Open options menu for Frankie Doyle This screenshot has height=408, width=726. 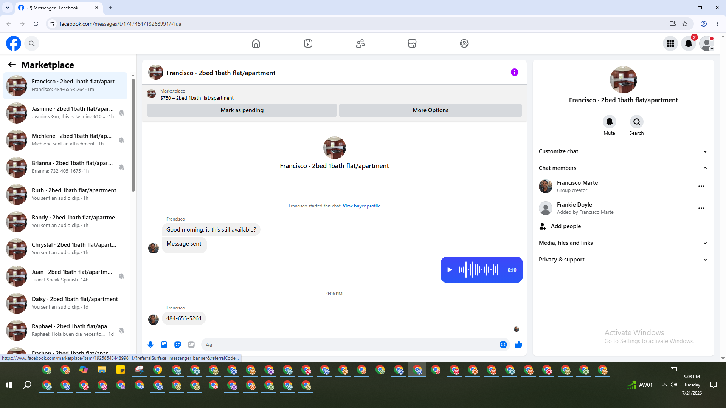pyautogui.click(x=701, y=208)
